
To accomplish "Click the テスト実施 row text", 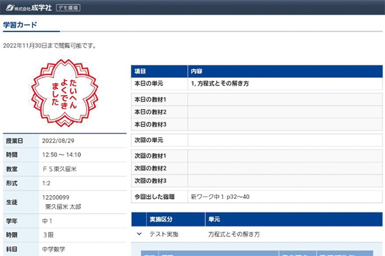I will pyautogui.click(x=164, y=234).
